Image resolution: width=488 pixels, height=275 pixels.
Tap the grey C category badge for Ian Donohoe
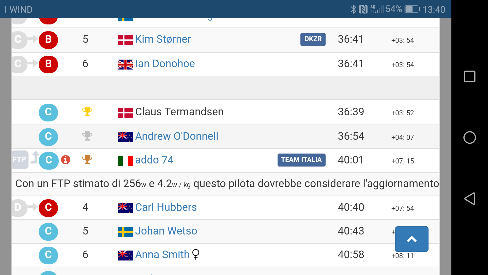tap(19, 64)
